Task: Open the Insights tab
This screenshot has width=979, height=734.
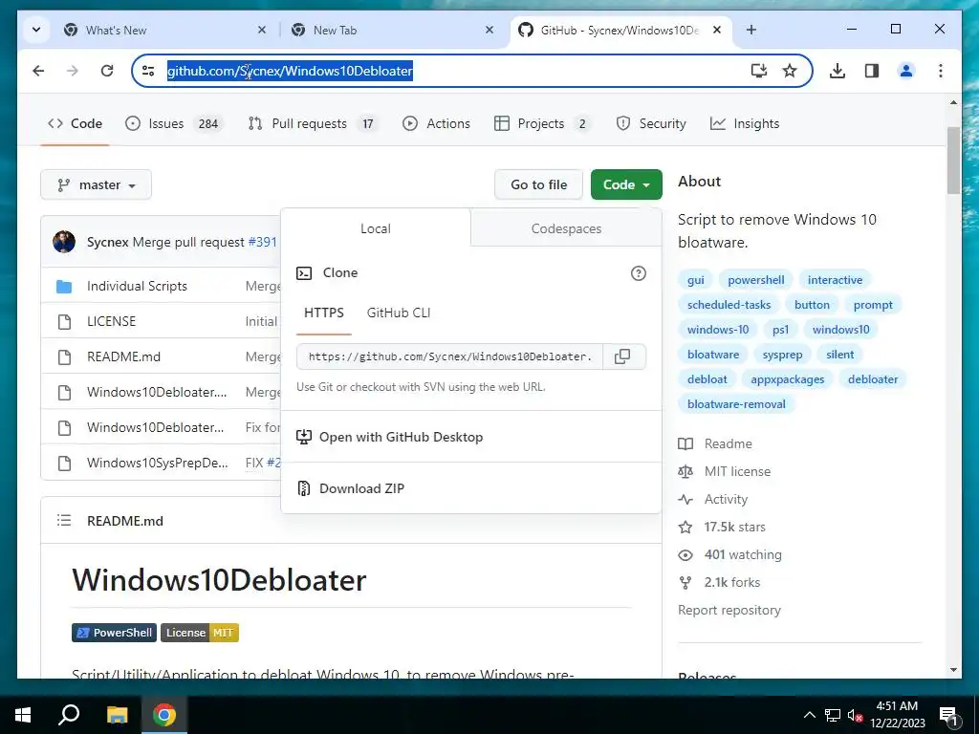Action: point(744,123)
